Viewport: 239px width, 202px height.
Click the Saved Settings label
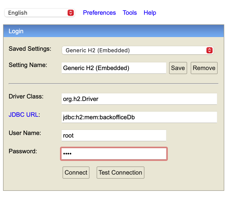click(30, 49)
